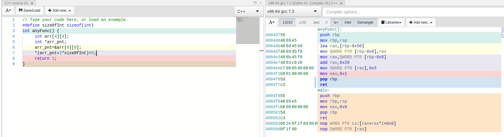Open the Save/Load dialog
504x137 pixels.
coord(30,10)
